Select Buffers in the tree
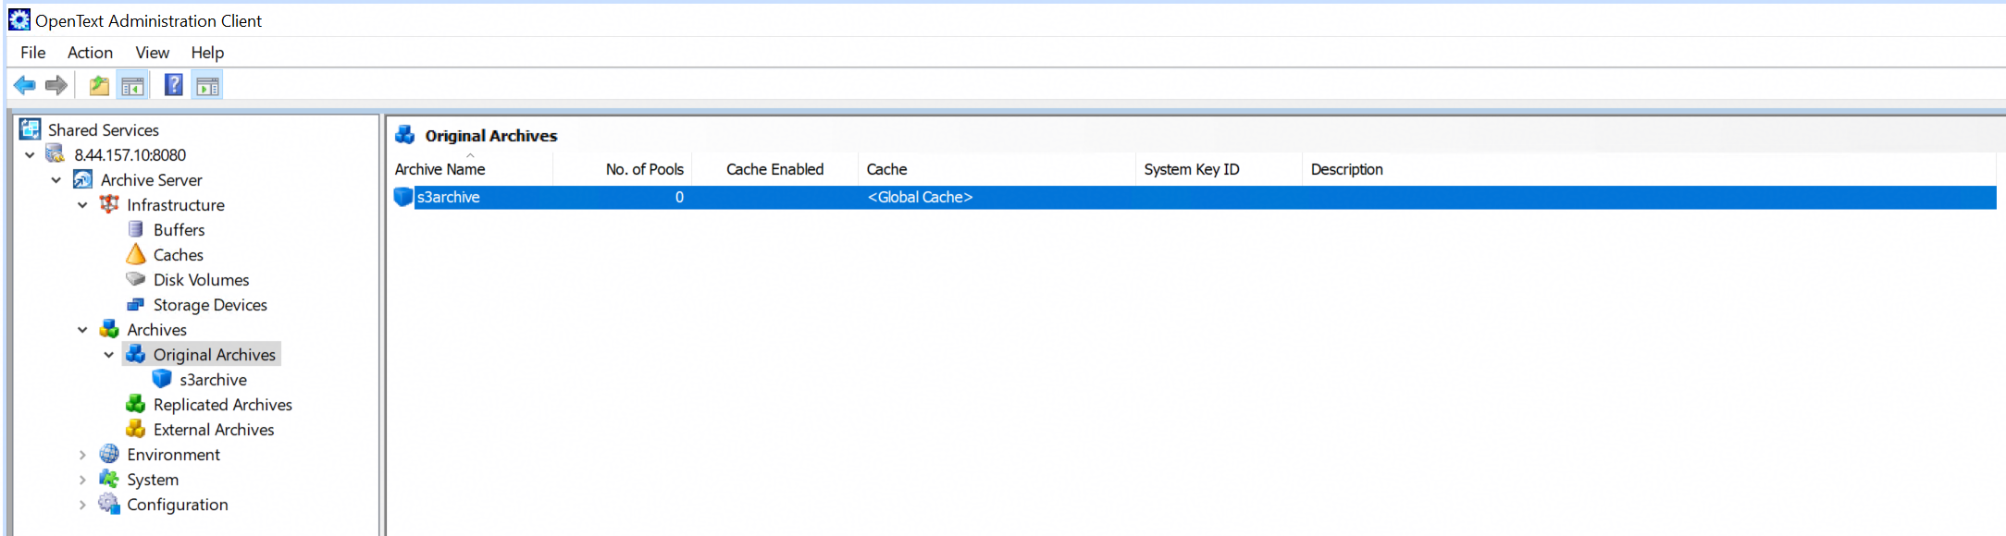2006x536 pixels. click(180, 229)
